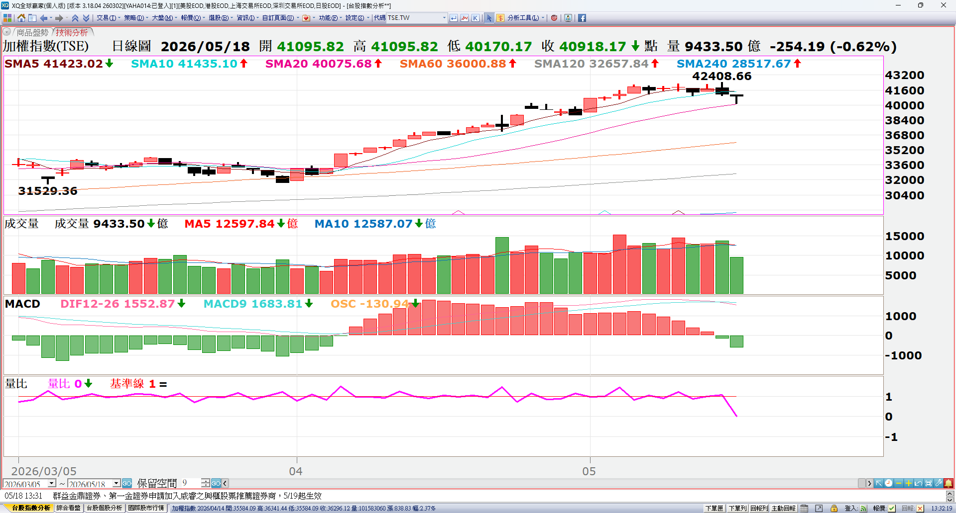Click the chart horizontal scrollbar thumb

coord(862,483)
